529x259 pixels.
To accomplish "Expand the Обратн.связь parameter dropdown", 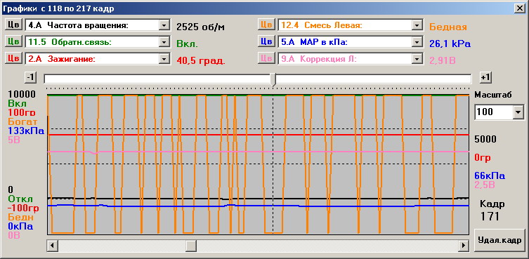I will point(164,42).
